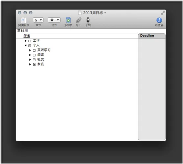Zoom the window with third title bar button
183x164 pixels.
(x=31, y=13)
